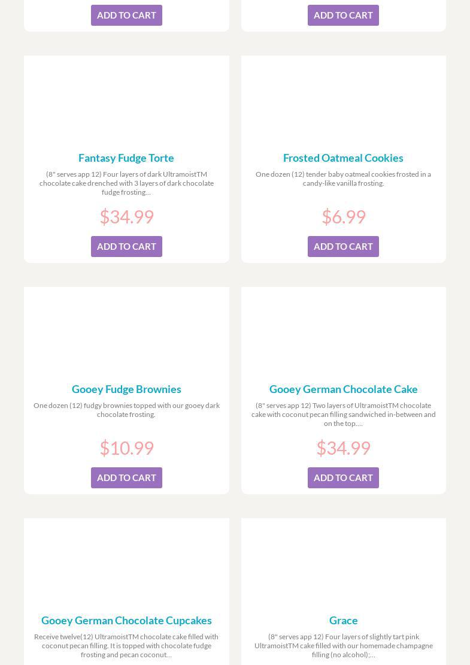Click the Gooey Fudge Brownies description text
The height and width of the screenshot is (665, 470).
(126, 410)
